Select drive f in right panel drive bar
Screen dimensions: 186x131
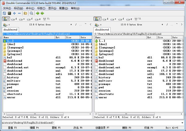tap(121, 19)
